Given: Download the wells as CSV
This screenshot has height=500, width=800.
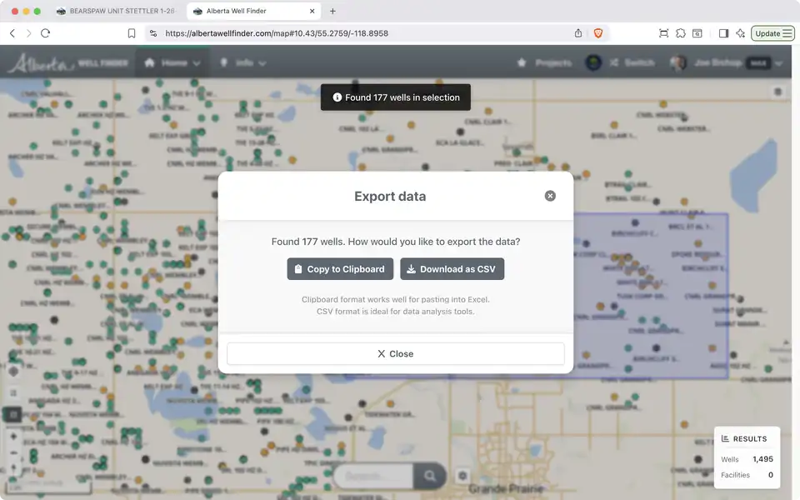Looking at the screenshot, I should [452, 269].
